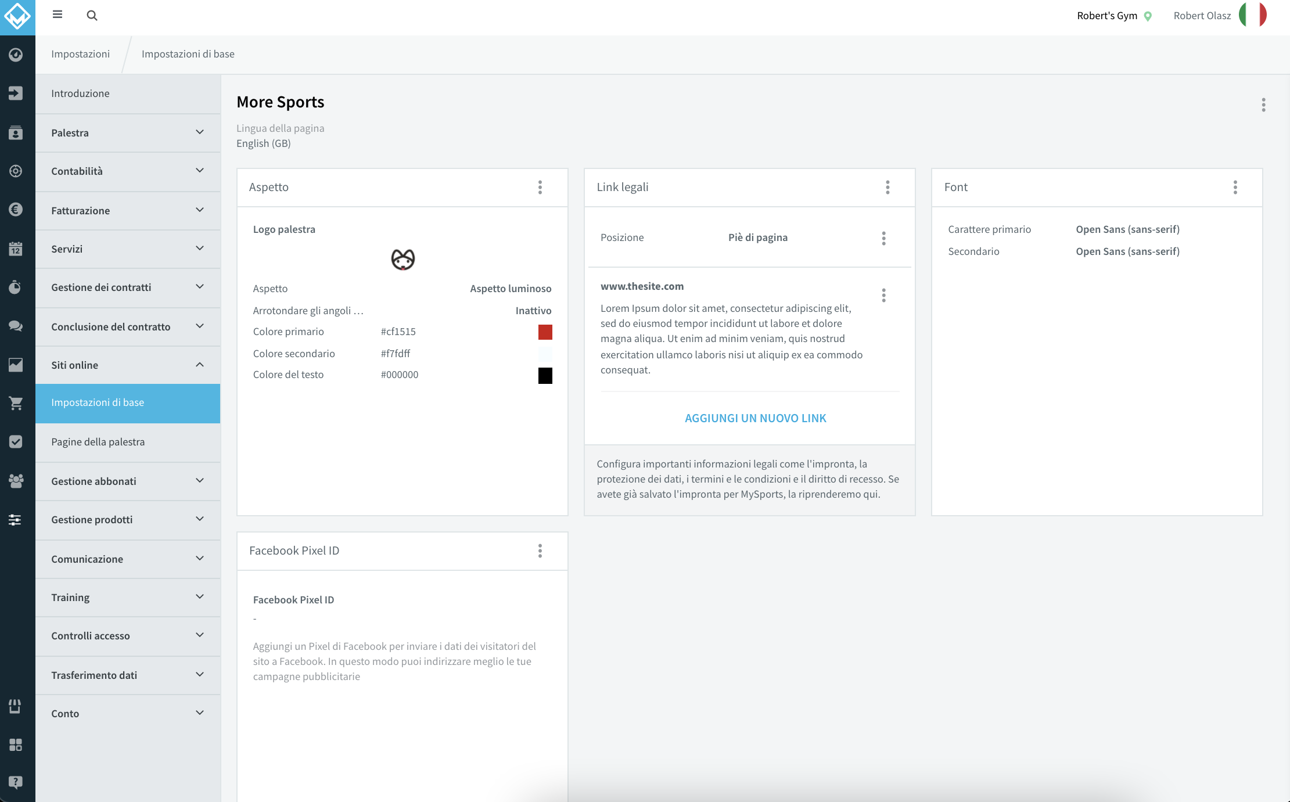Open the calendar icon in left rail
The width and height of the screenshot is (1290, 802).
tap(16, 249)
